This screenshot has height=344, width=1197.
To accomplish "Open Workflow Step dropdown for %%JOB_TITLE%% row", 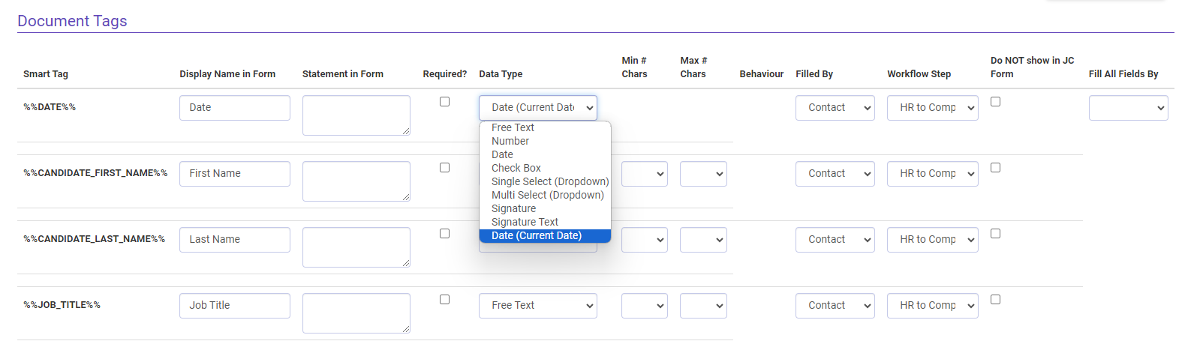I will click(933, 306).
